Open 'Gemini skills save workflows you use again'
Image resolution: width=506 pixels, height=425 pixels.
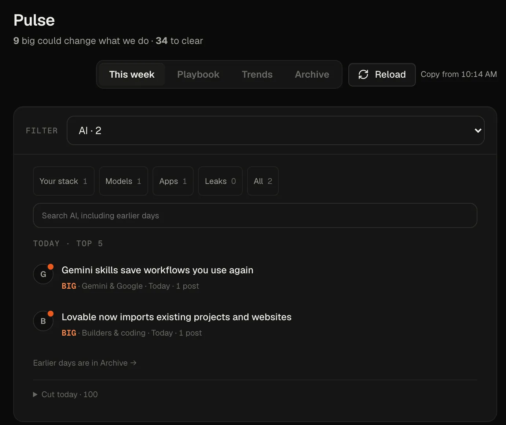click(x=157, y=270)
